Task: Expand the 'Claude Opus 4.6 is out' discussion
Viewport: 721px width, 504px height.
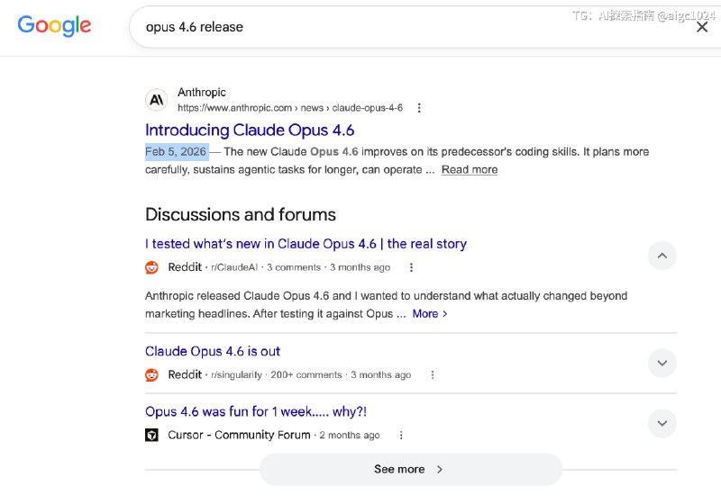Action: tap(662, 363)
